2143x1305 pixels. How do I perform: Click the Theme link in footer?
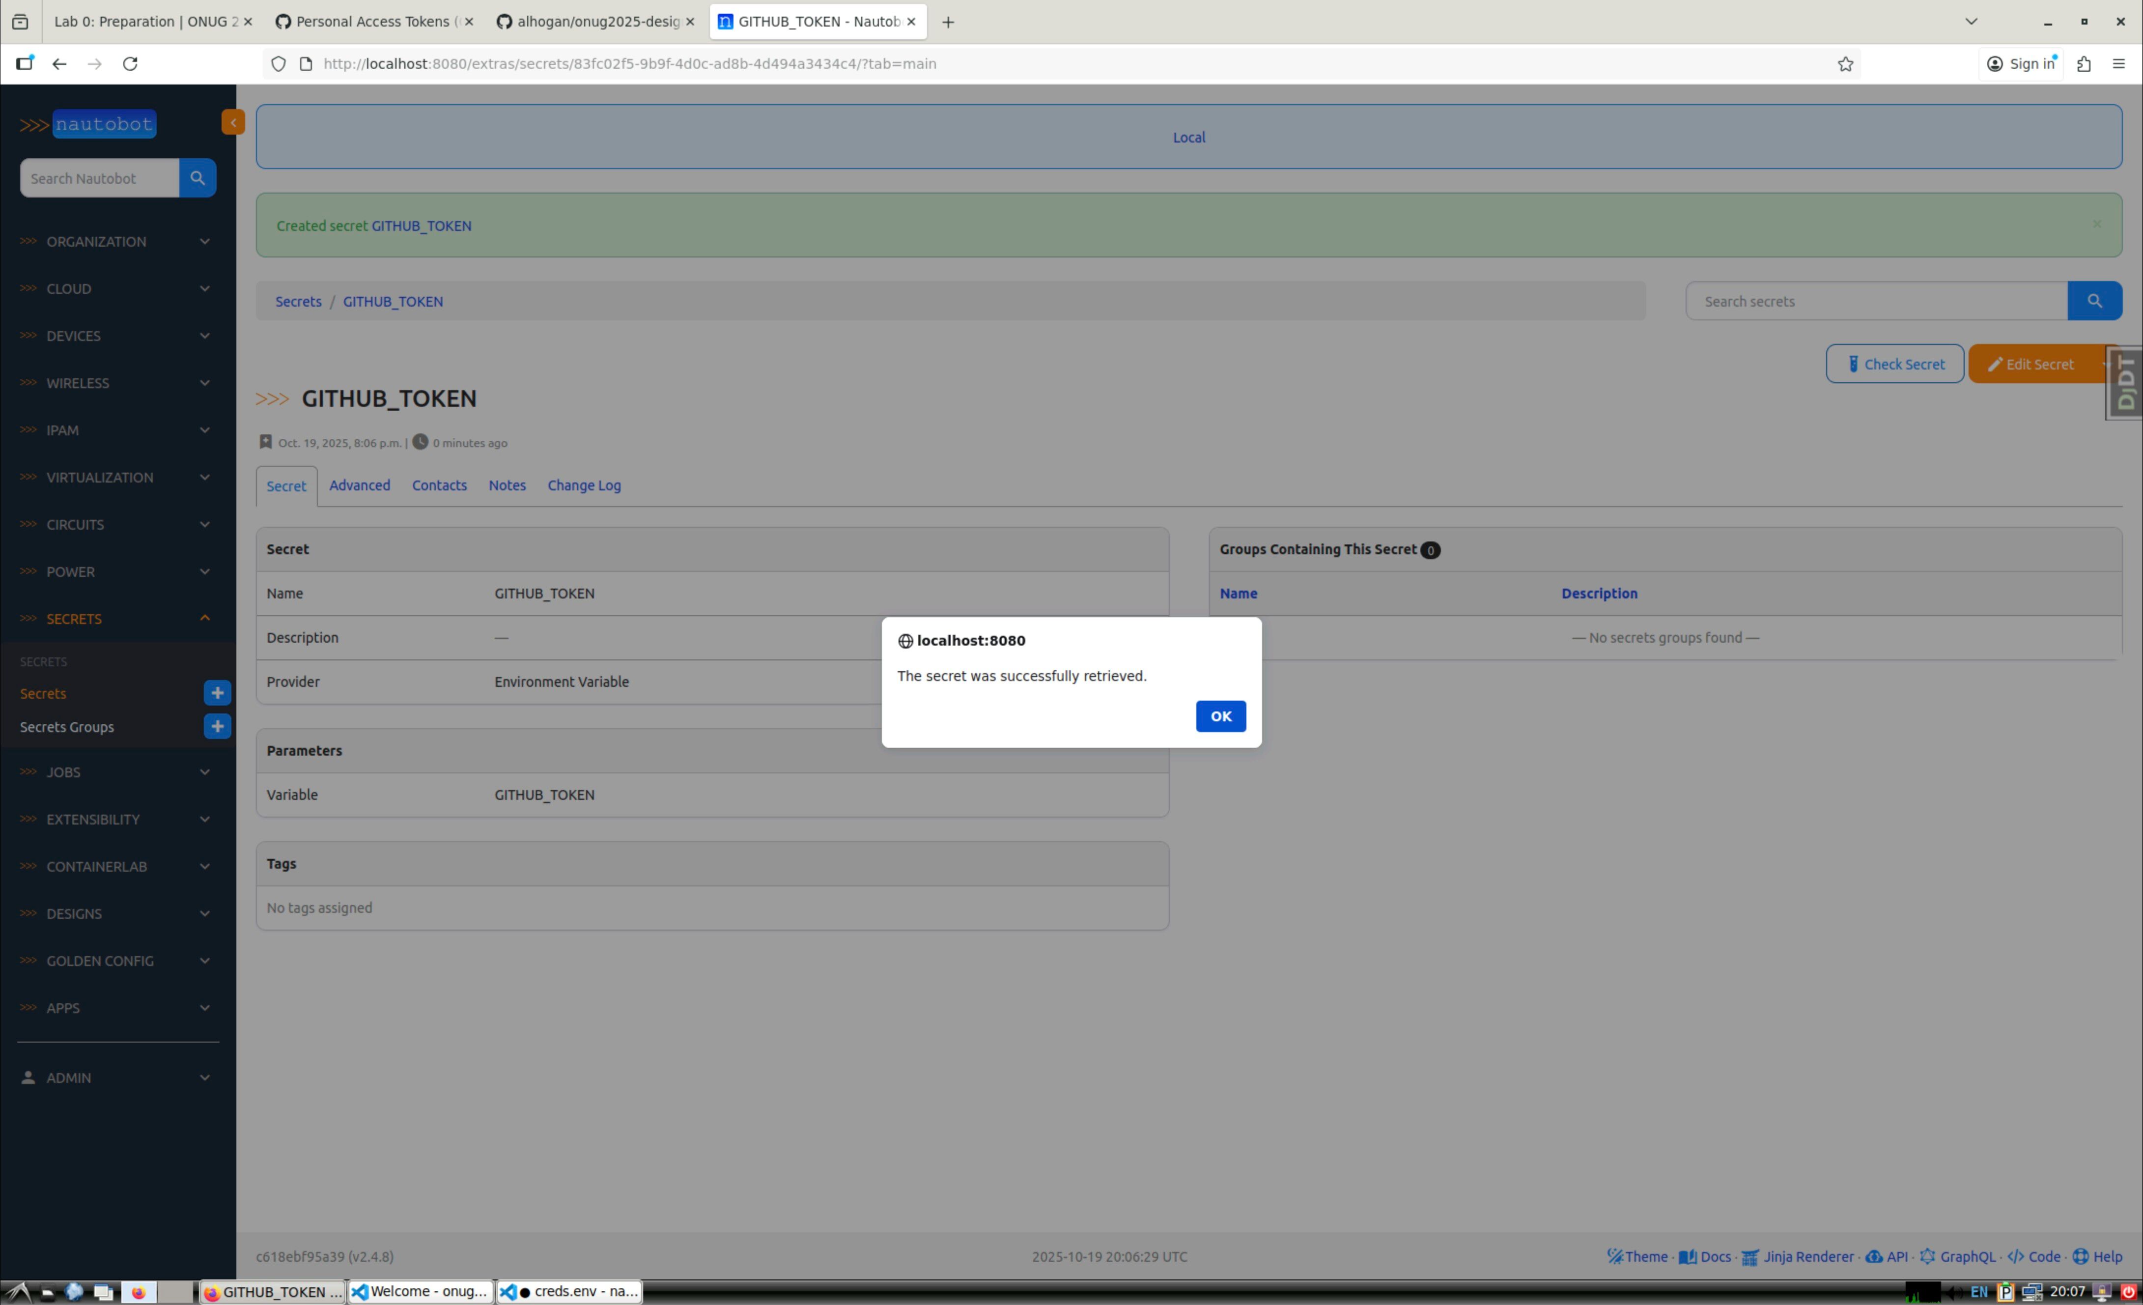click(x=1637, y=1256)
